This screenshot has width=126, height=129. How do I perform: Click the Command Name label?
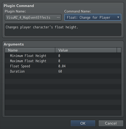click(78, 11)
